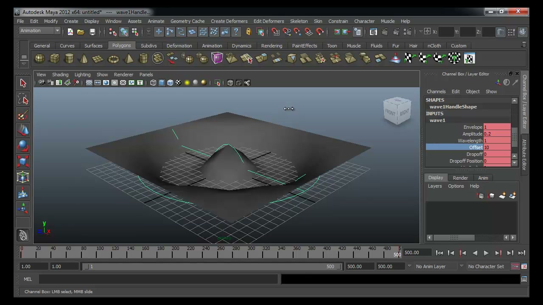Viewport: 543px width, 305px height.
Task: Open the Animation menu set dropdown
Action: point(40,30)
